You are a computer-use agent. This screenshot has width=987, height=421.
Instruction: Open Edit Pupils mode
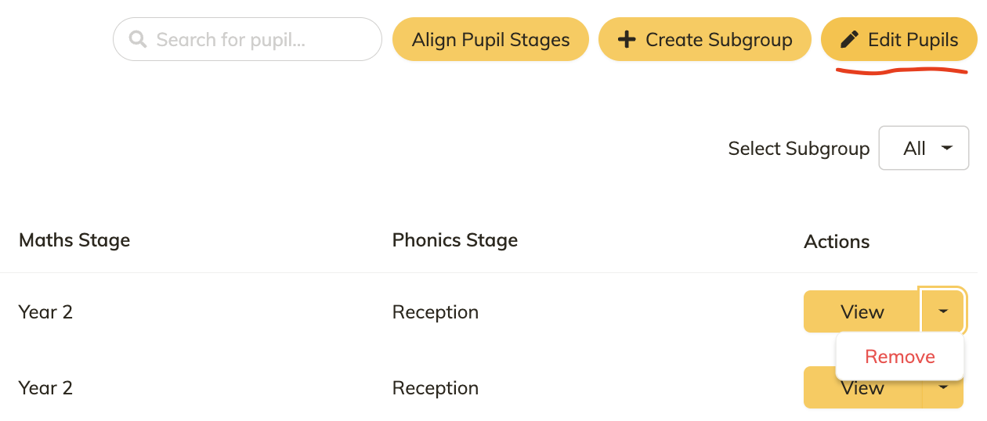click(x=898, y=39)
